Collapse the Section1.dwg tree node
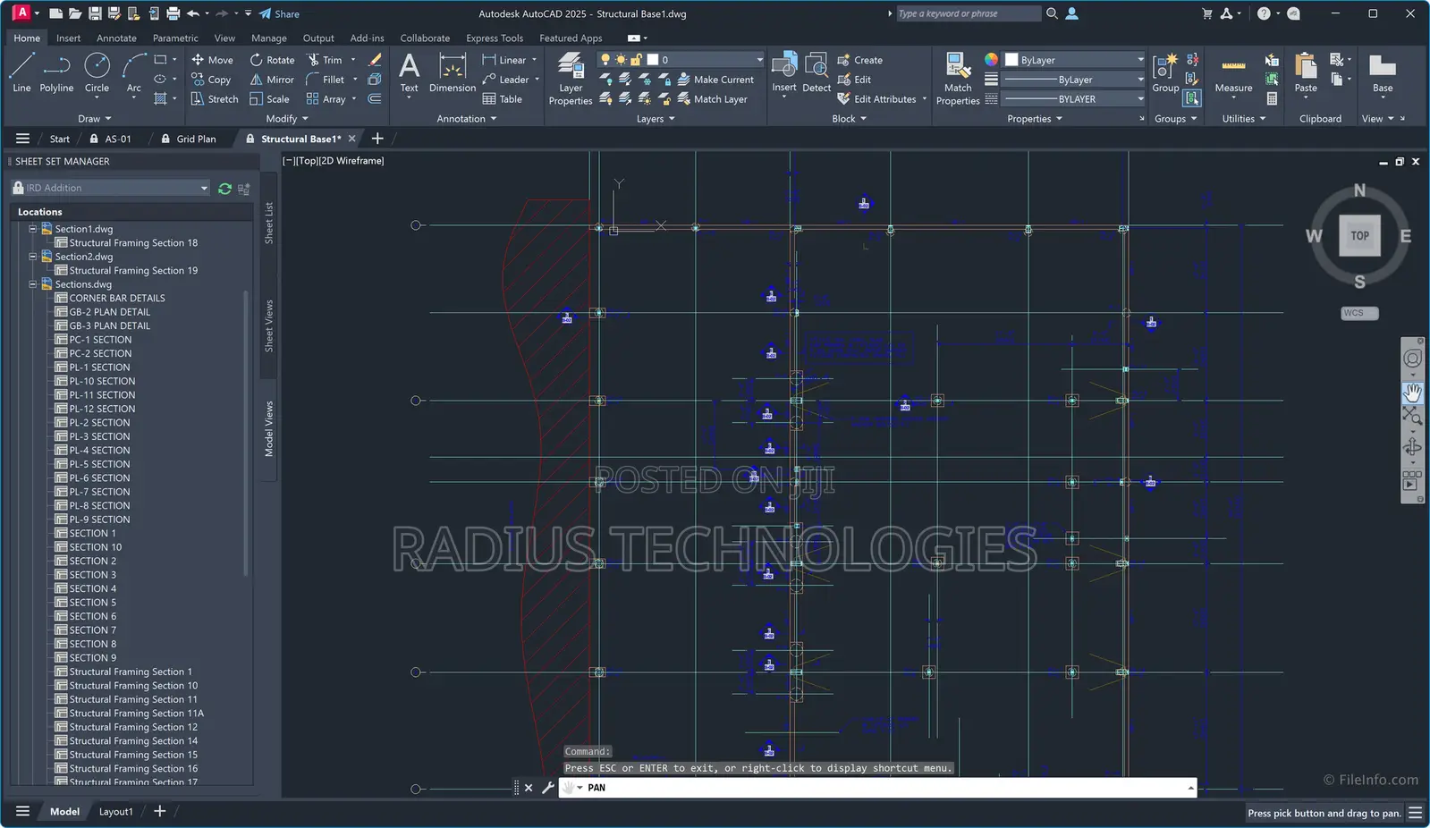1430x828 pixels. [x=33, y=229]
